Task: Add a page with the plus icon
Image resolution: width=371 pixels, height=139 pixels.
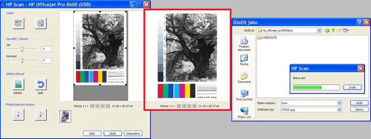Action: point(18,115)
